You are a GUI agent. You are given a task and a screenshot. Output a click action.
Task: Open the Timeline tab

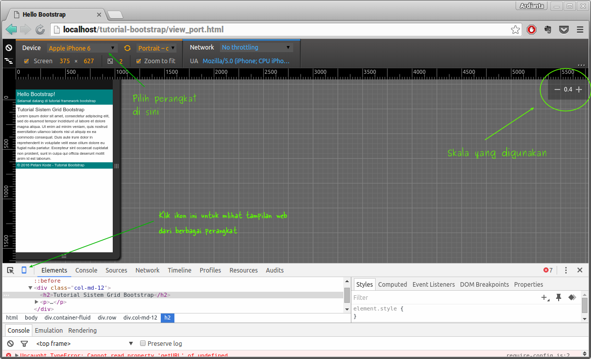[x=179, y=270]
